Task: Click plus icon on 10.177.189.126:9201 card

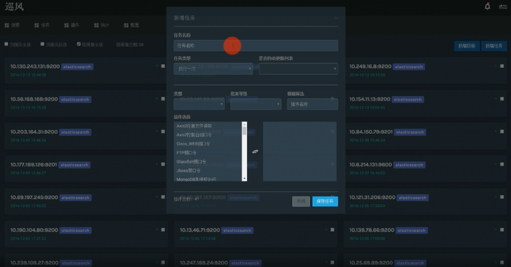Action: (x=157, y=164)
